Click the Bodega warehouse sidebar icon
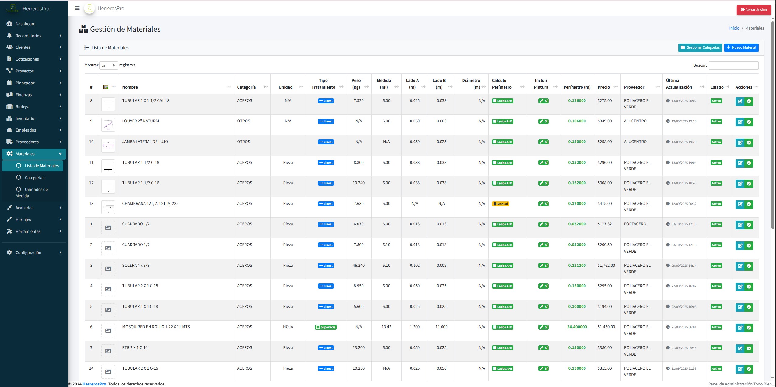This screenshot has height=387, width=776. pyautogui.click(x=9, y=107)
